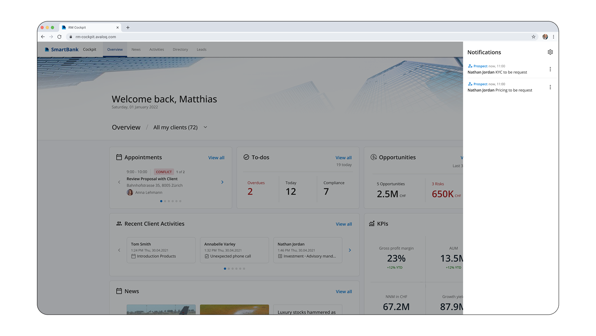Click the Opportunities icon
The height and width of the screenshot is (336, 596).
point(373,157)
